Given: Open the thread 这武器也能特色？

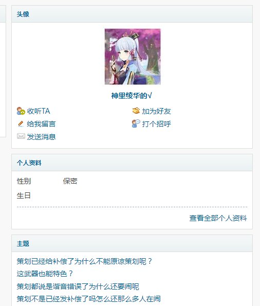Looking at the screenshot, I should click(45, 274).
